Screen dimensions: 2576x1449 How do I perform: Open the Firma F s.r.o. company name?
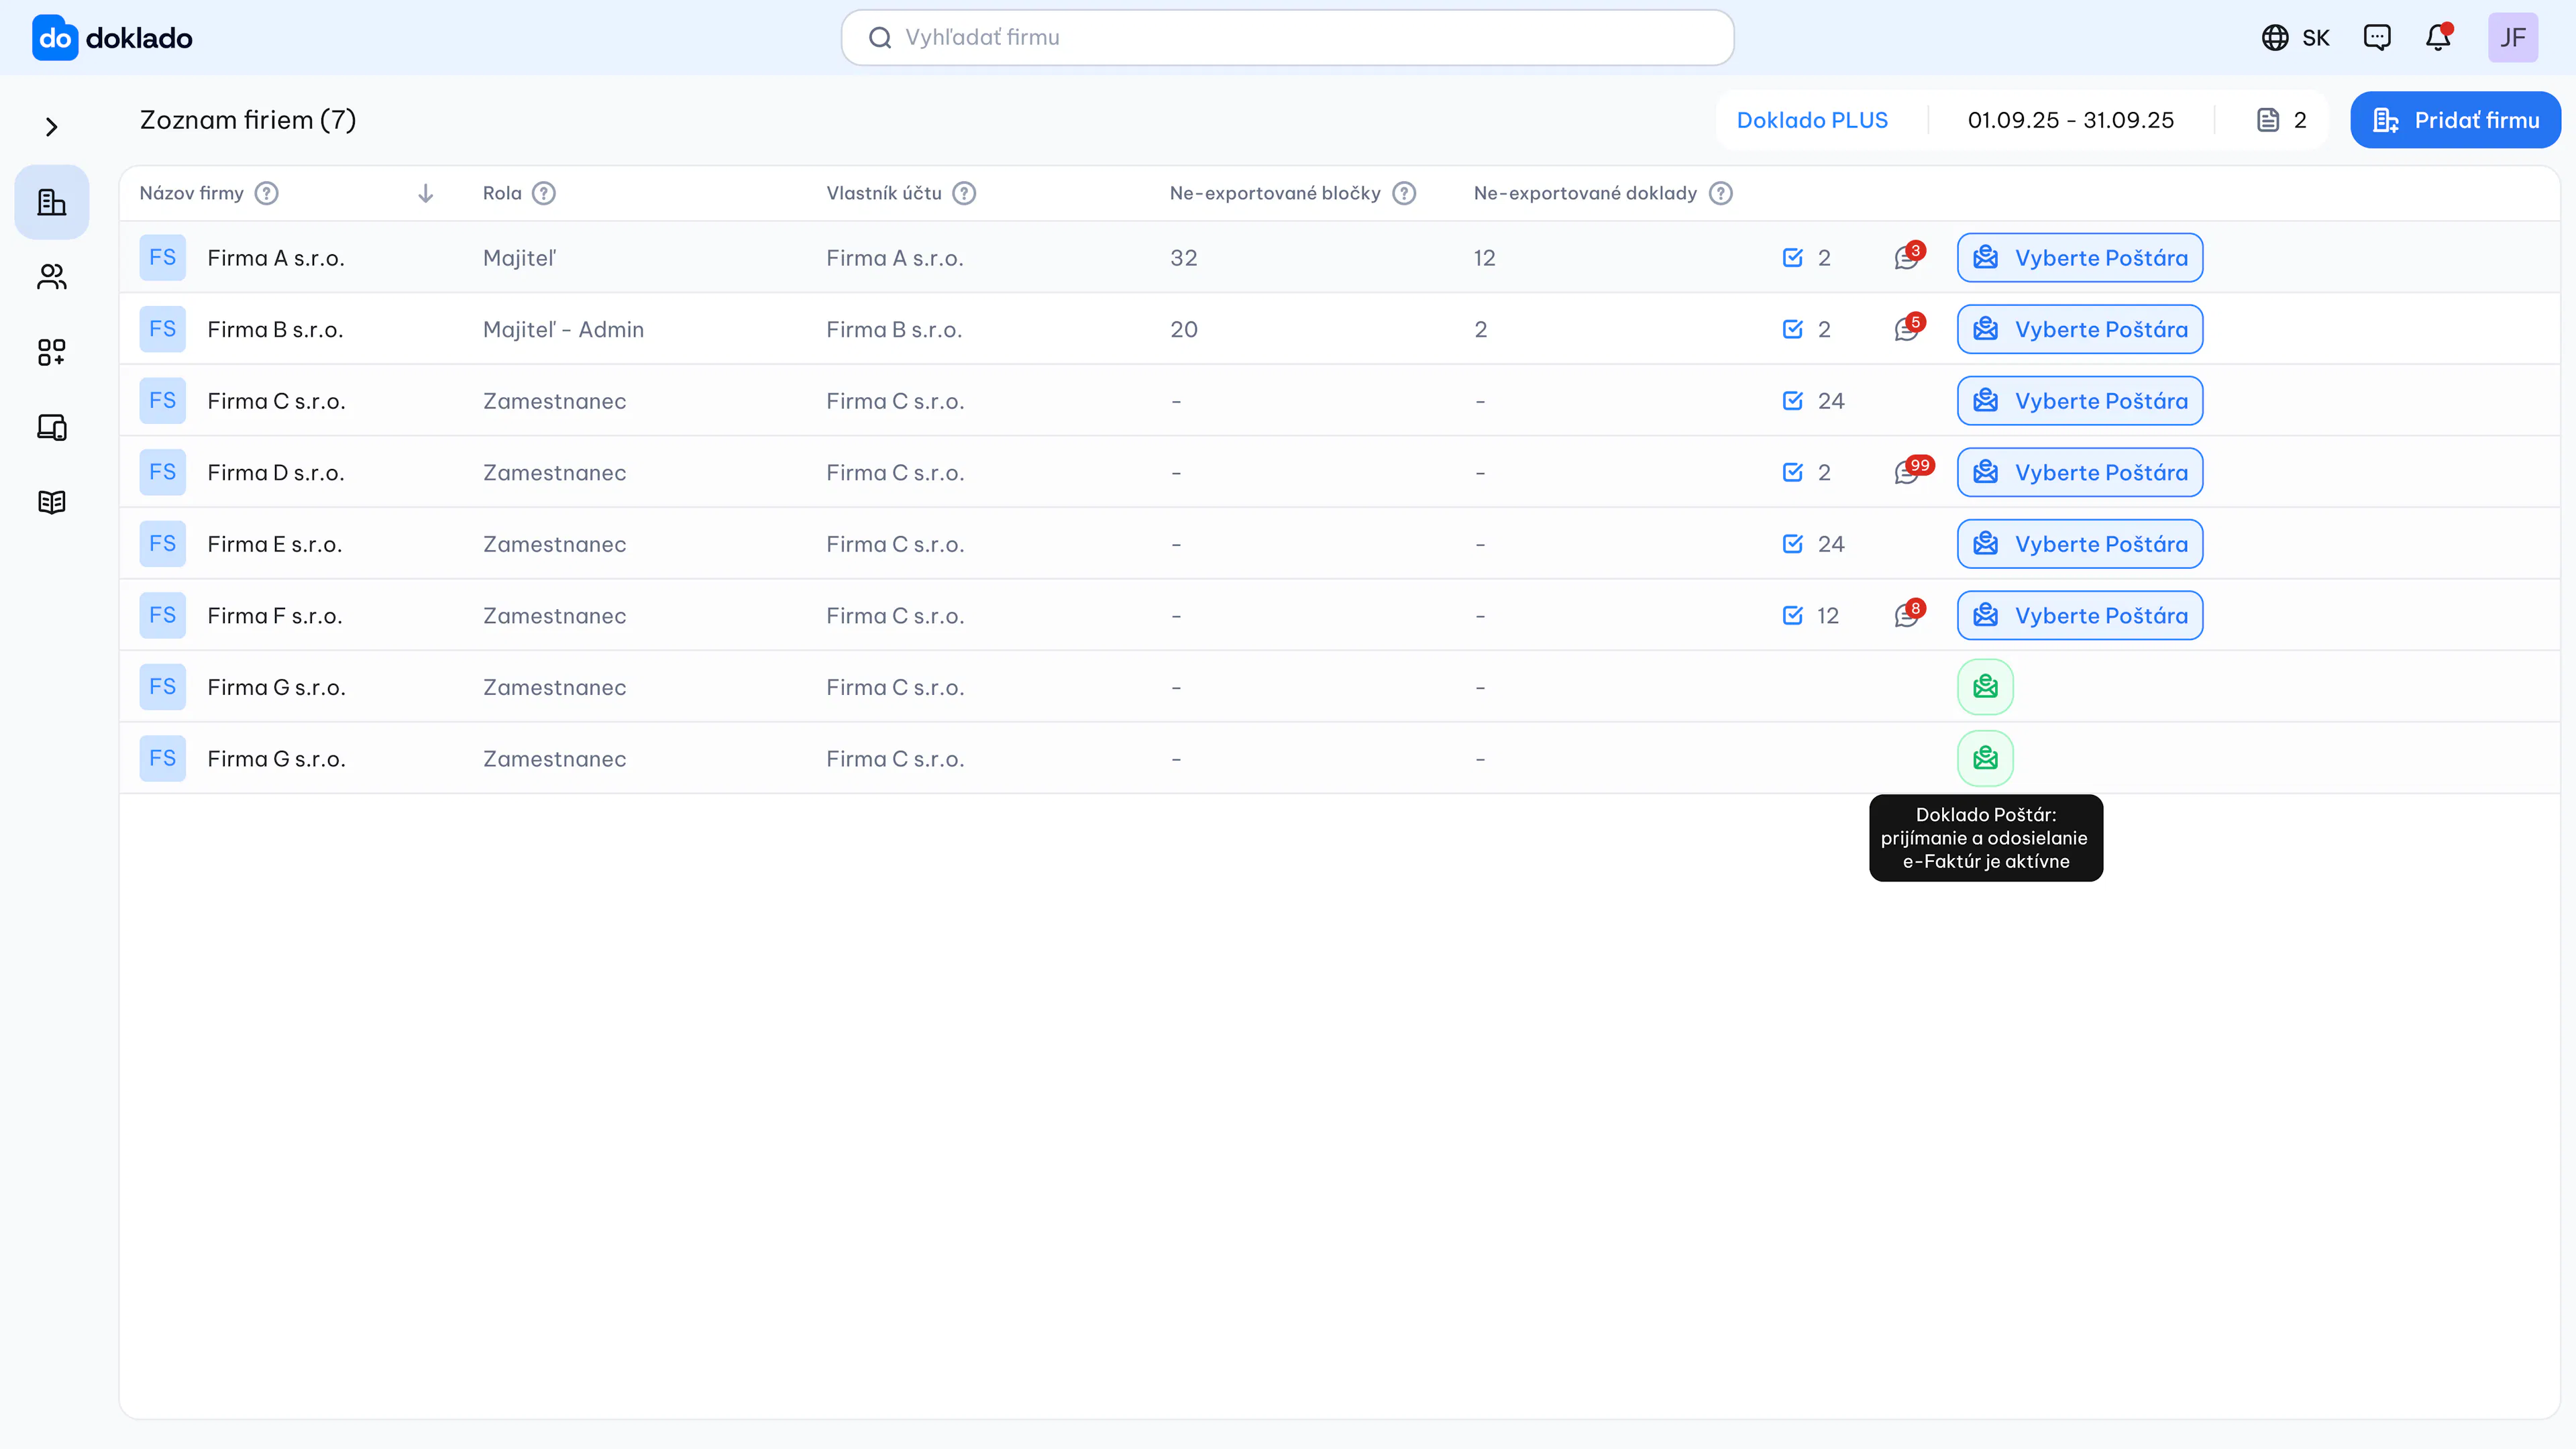275,615
